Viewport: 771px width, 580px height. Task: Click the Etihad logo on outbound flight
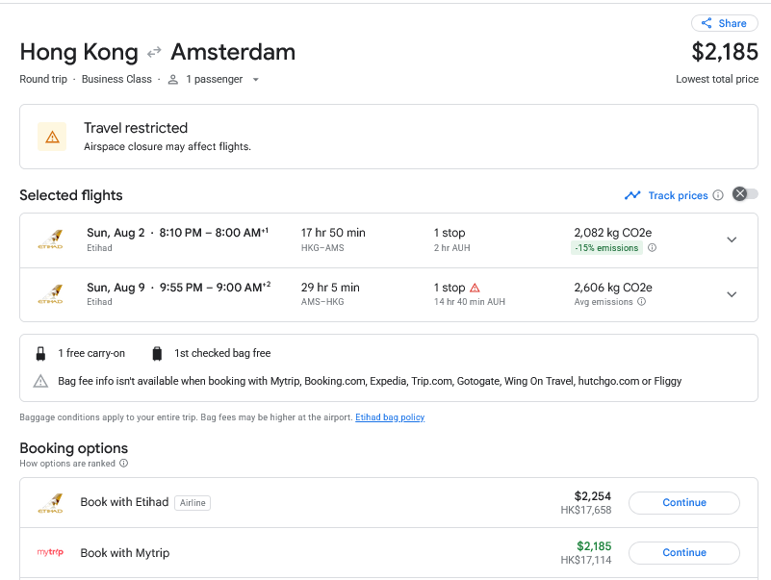tap(50, 240)
